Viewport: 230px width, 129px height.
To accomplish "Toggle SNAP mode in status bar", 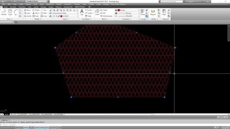I will pos(17,128).
